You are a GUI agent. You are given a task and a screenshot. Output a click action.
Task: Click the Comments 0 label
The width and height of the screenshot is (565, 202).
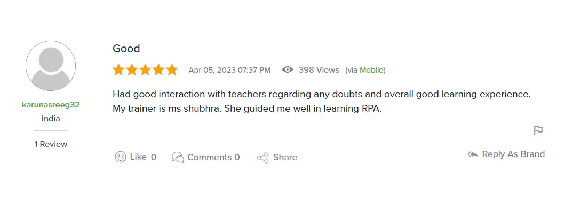click(x=214, y=157)
